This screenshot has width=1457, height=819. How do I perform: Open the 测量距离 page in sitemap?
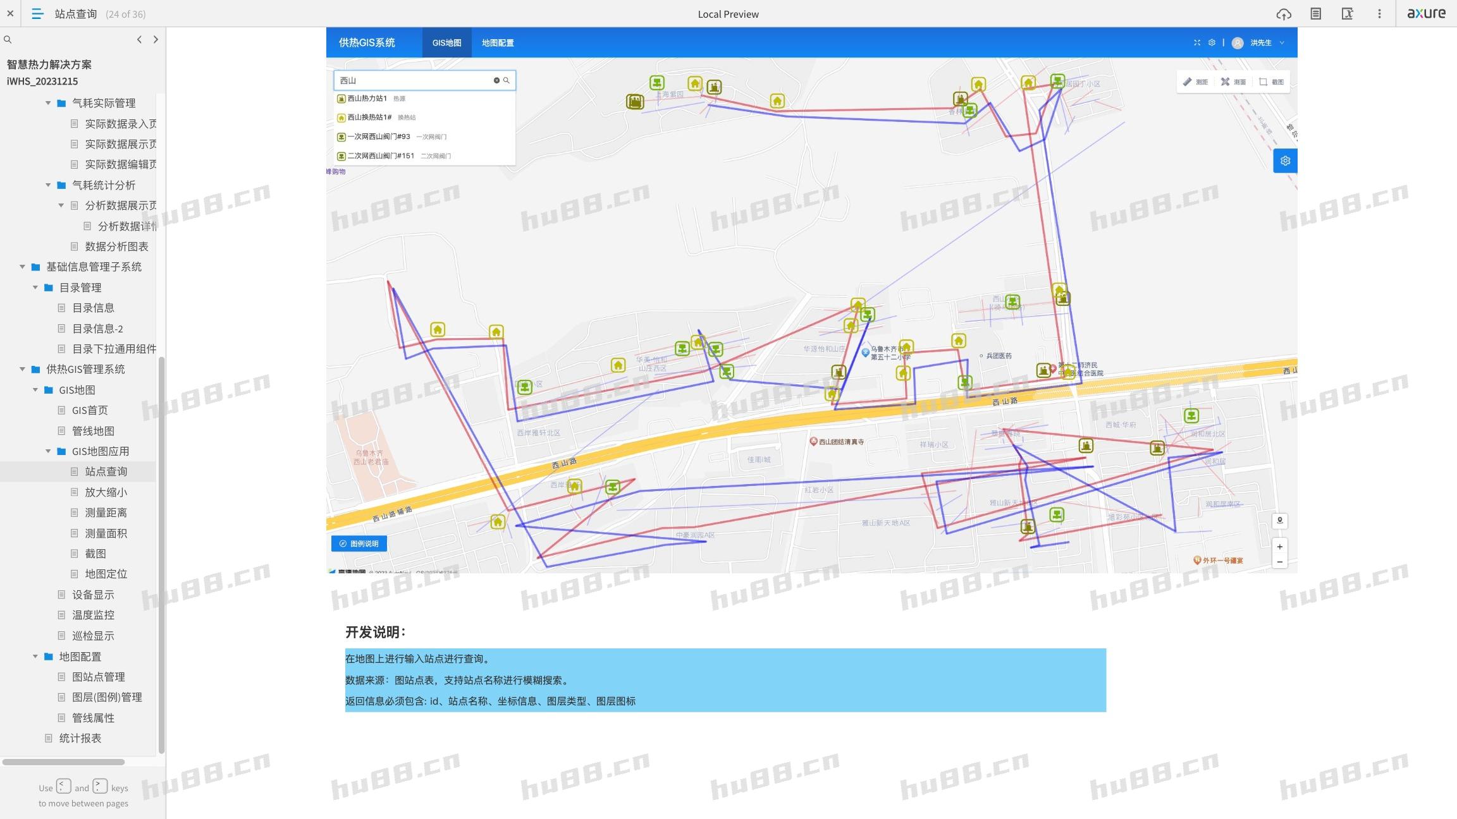click(106, 513)
